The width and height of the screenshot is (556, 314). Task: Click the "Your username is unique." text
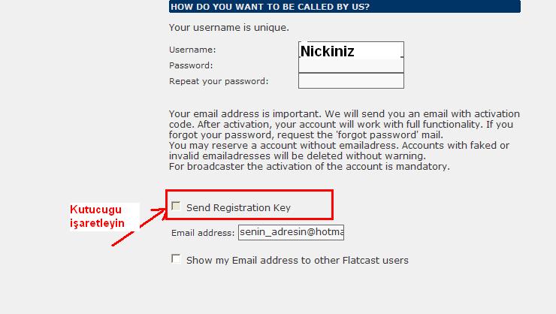point(228,28)
